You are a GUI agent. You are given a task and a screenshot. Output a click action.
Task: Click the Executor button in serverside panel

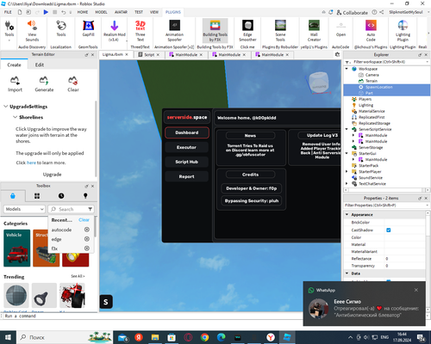point(186,147)
